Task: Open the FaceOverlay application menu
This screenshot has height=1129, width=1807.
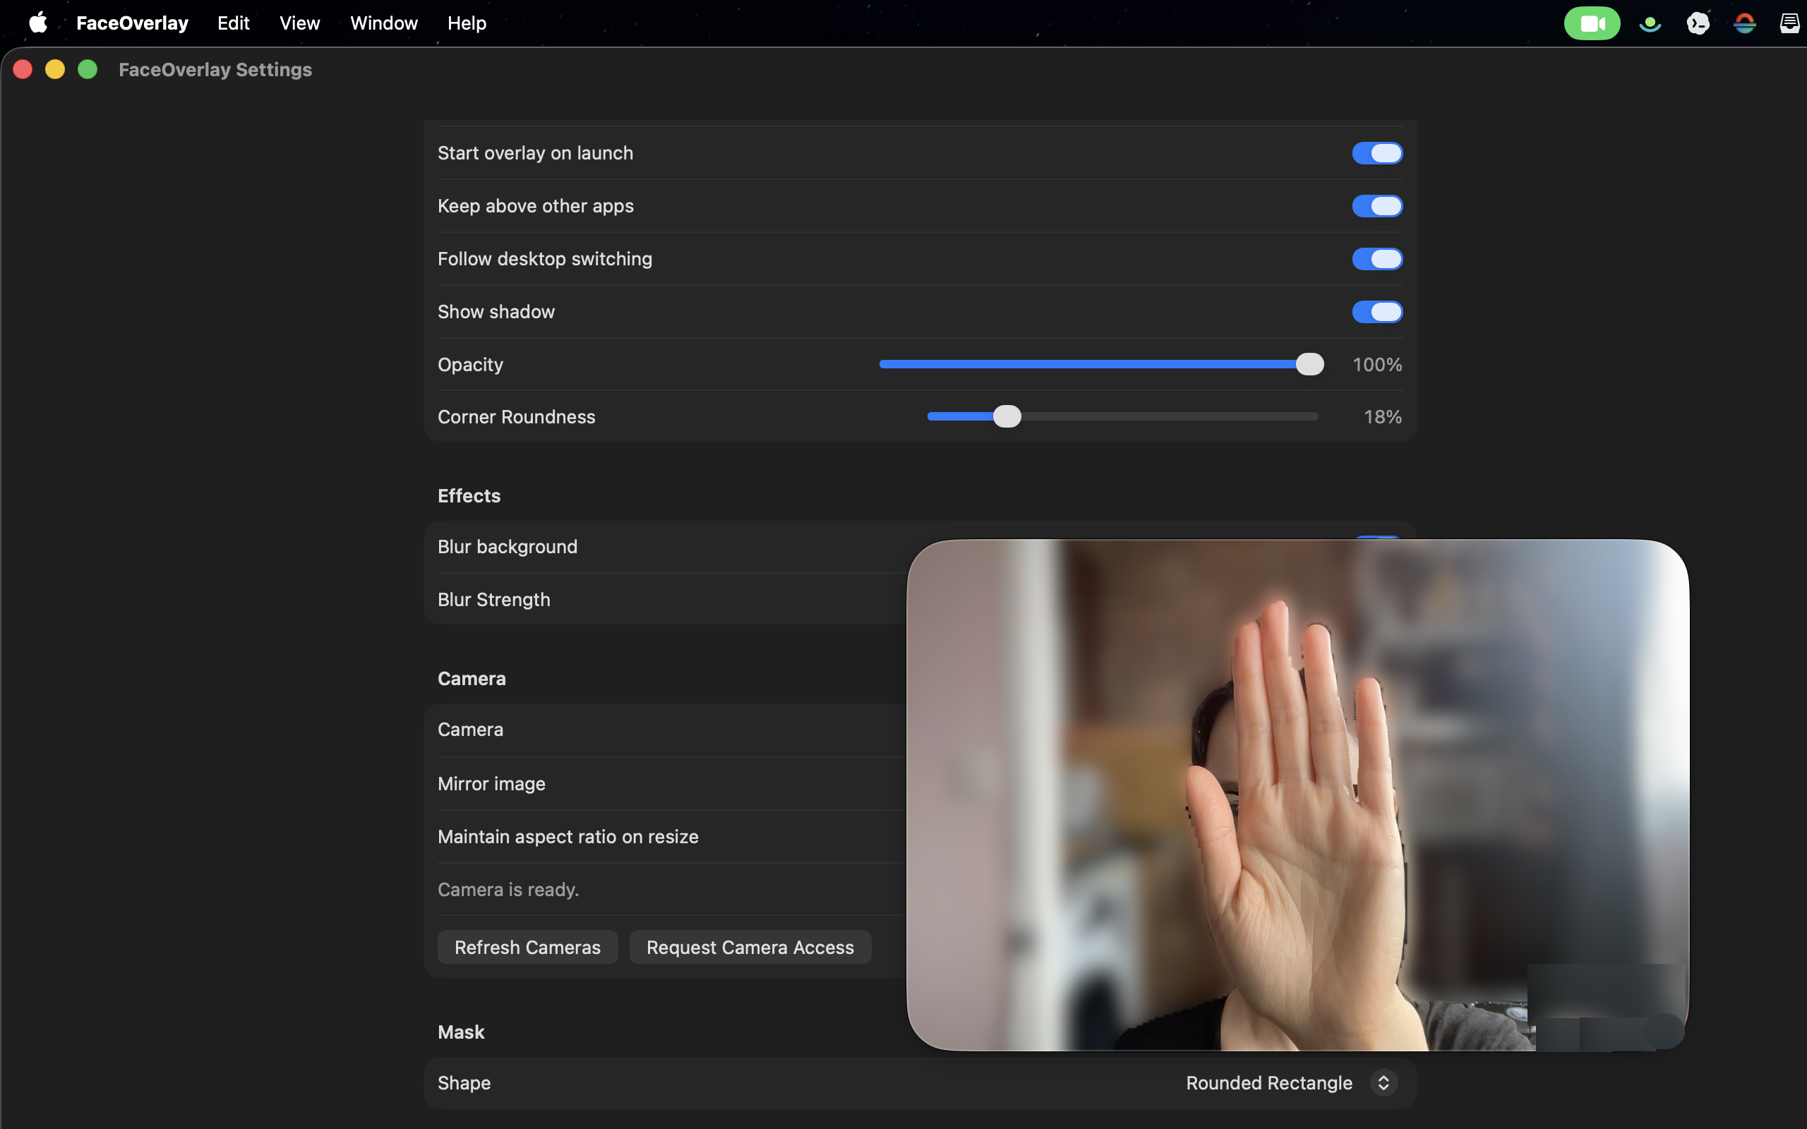Action: coord(132,23)
